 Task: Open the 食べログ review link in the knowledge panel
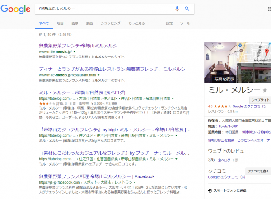tap(224, 160)
